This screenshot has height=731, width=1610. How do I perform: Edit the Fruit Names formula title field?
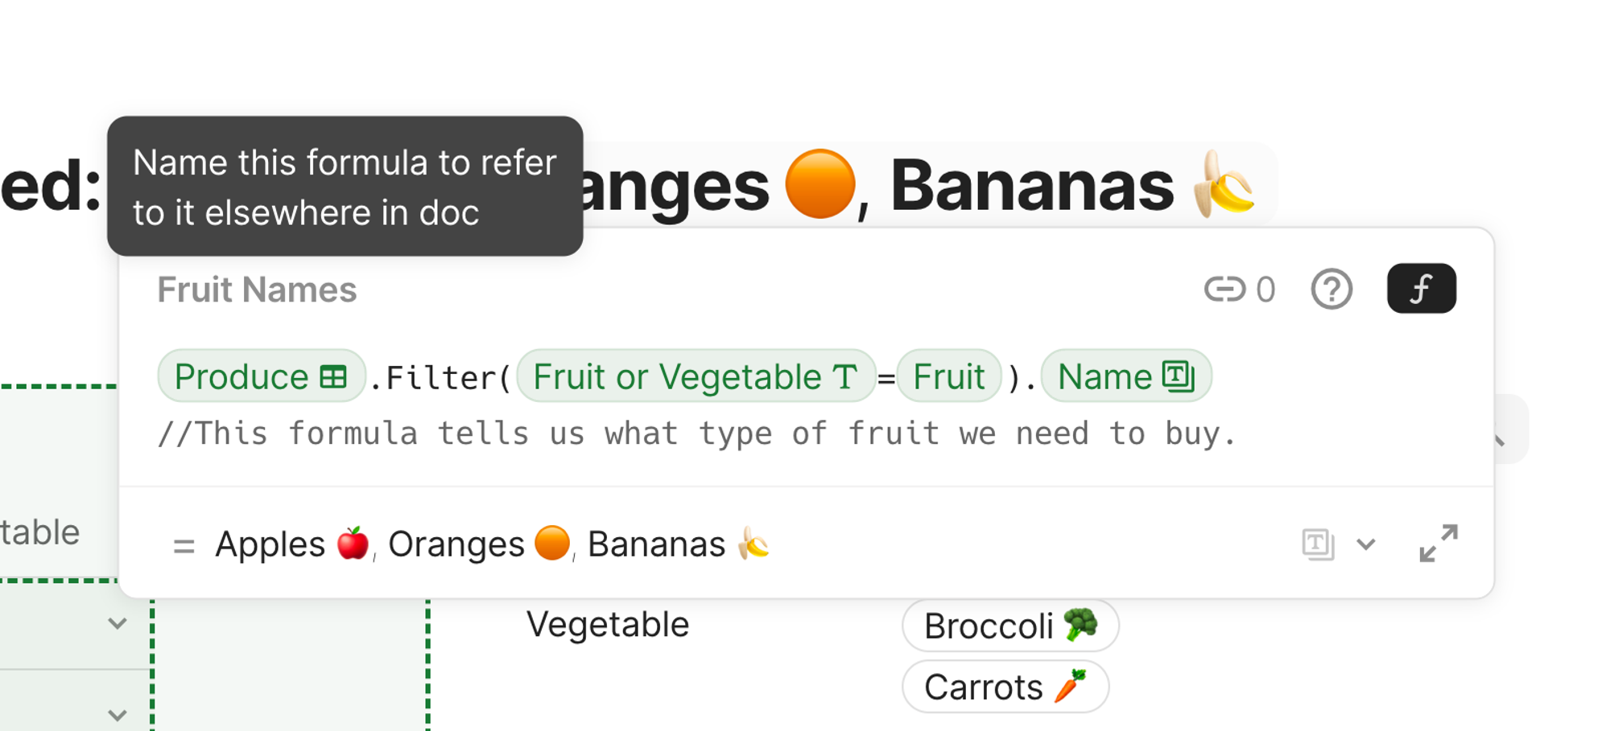point(257,290)
